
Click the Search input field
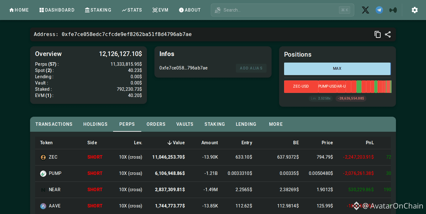click(x=282, y=10)
